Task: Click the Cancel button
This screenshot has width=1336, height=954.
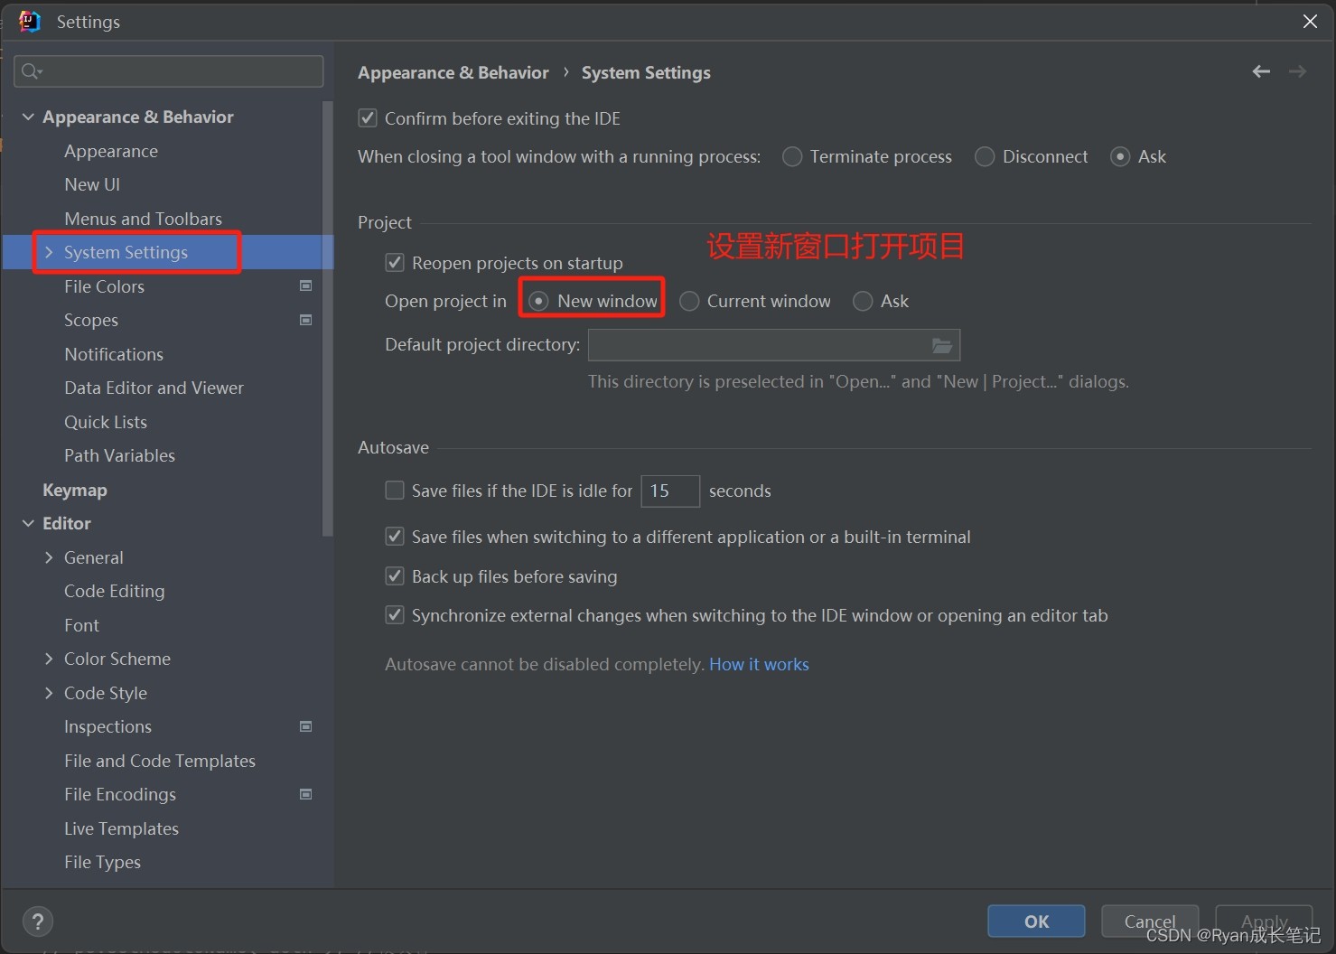Action: pyautogui.click(x=1150, y=921)
